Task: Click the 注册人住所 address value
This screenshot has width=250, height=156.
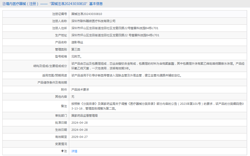Action: pyautogui.click(x=115, y=28)
